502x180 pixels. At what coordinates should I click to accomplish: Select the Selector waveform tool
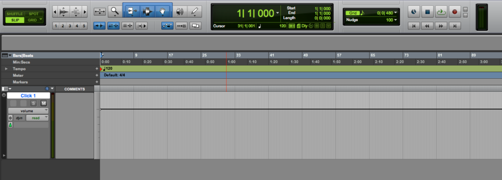click(x=147, y=11)
